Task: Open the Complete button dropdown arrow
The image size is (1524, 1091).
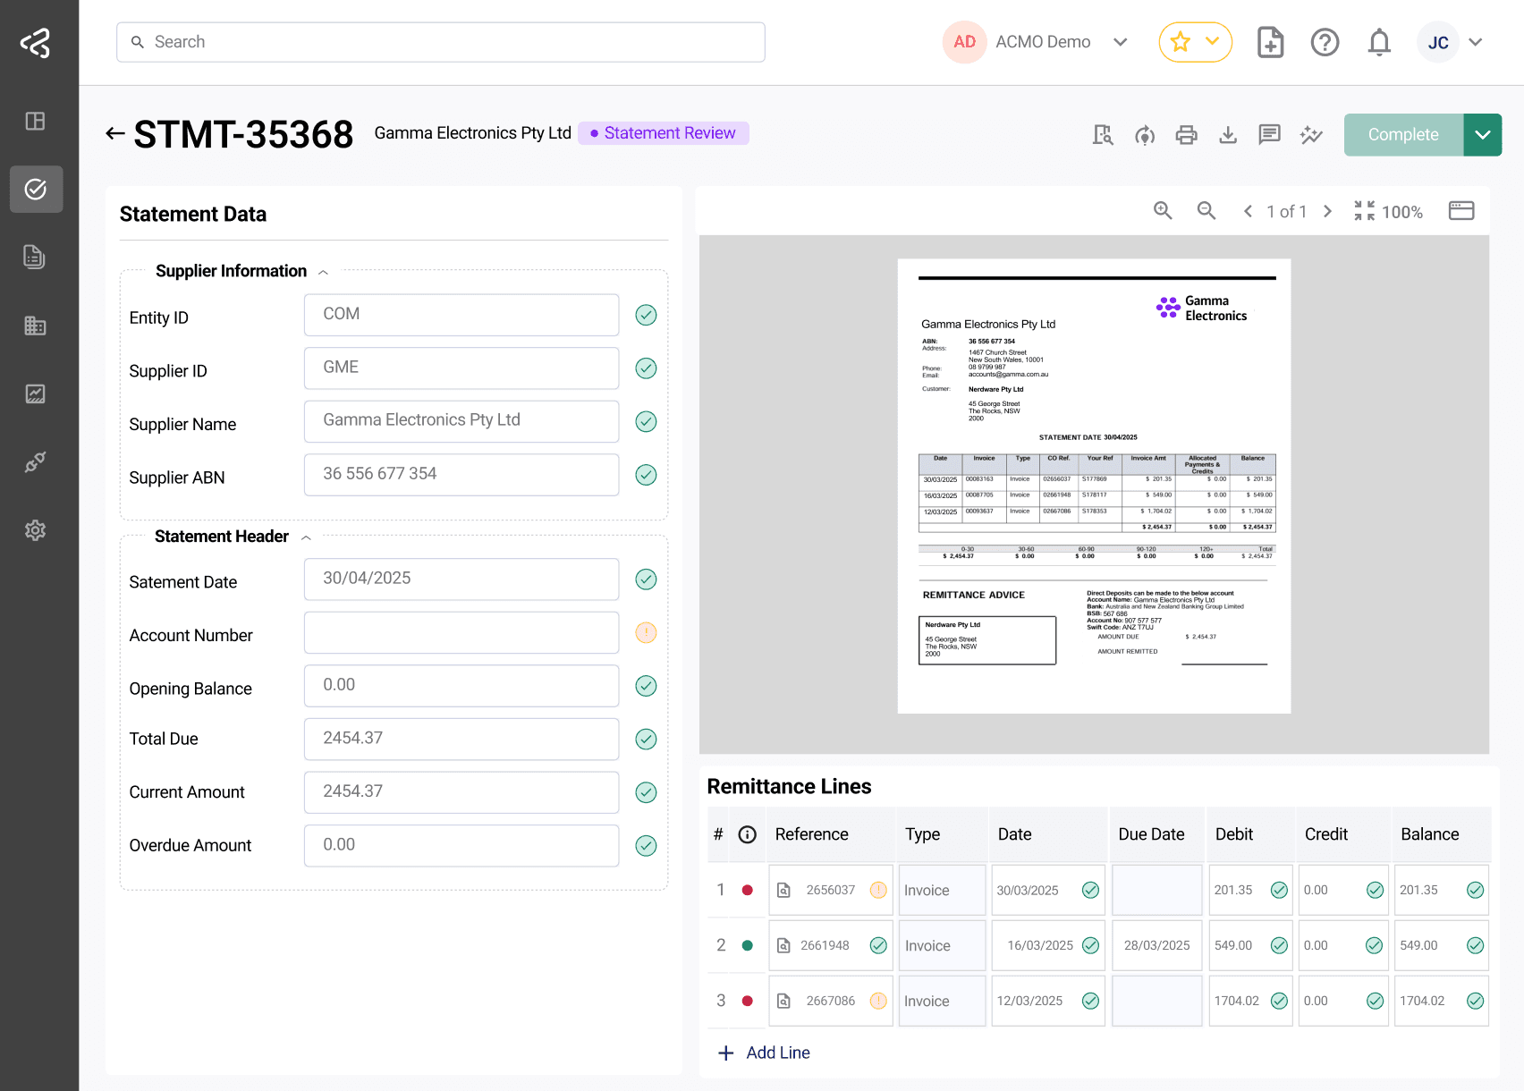Action: click(x=1482, y=135)
